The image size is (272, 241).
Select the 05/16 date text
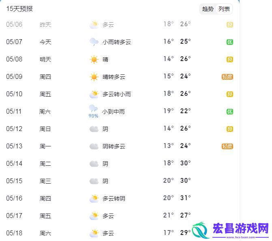click(x=14, y=198)
